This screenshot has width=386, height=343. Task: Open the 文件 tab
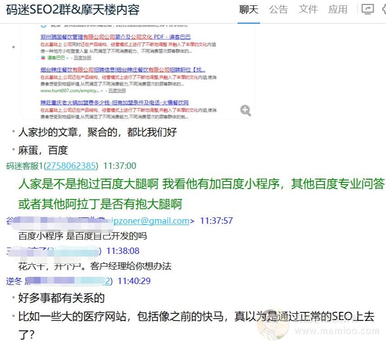tap(308, 9)
